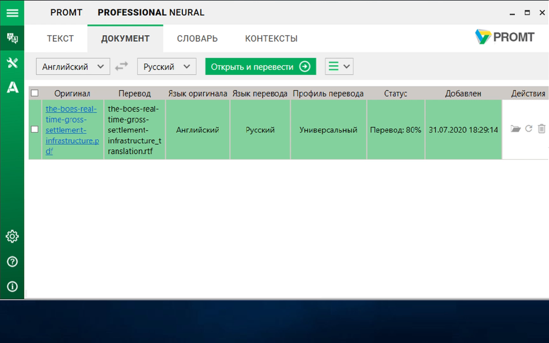The image size is (549, 343).
Task: Retranslate document with refresh icon
Action: 529,129
